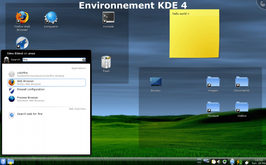The image size is (266, 165).
Task: Open the Konsole terminal desktop icon
Action: pyautogui.click(x=108, y=20)
